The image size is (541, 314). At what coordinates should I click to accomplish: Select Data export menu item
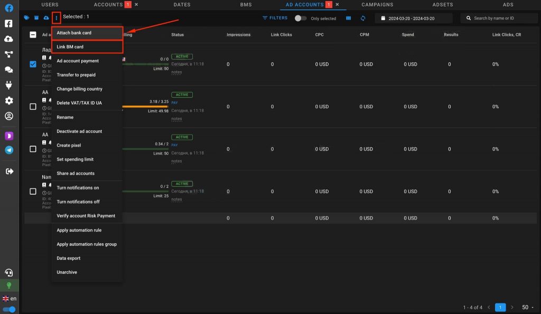(87, 258)
